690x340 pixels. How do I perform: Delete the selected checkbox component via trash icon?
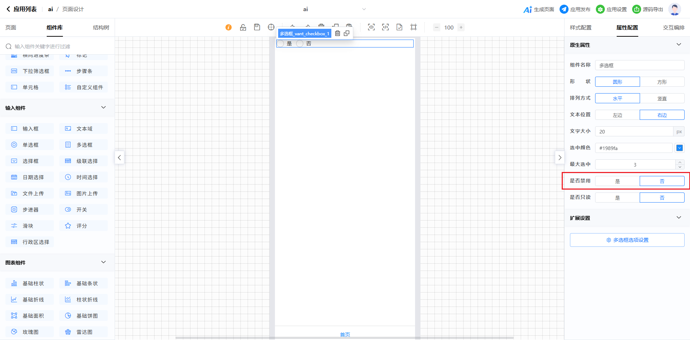[337, 33]
